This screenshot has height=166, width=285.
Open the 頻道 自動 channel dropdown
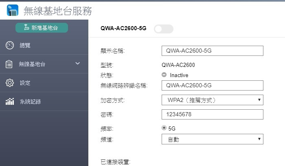point(212,139)
